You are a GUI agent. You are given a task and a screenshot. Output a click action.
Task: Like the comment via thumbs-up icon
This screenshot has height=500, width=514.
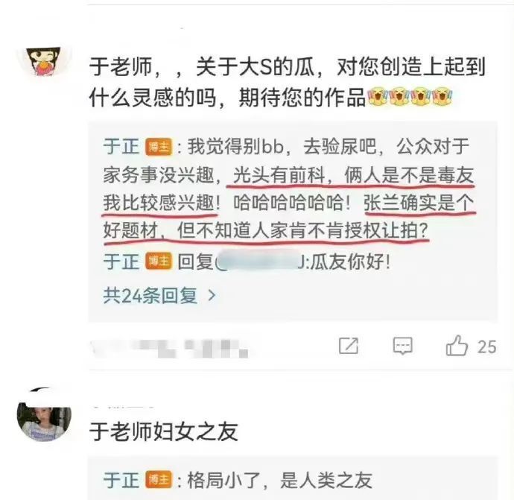457,345
